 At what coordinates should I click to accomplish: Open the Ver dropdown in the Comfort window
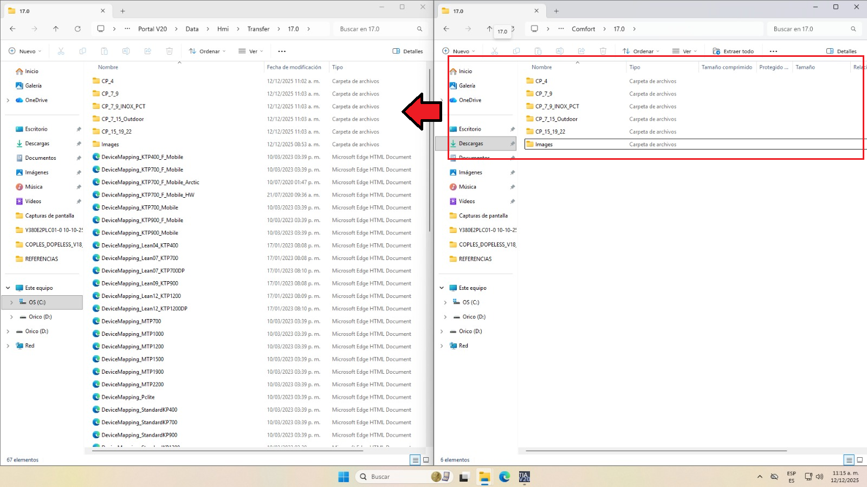pyautogui.click(x=684, y=51)
